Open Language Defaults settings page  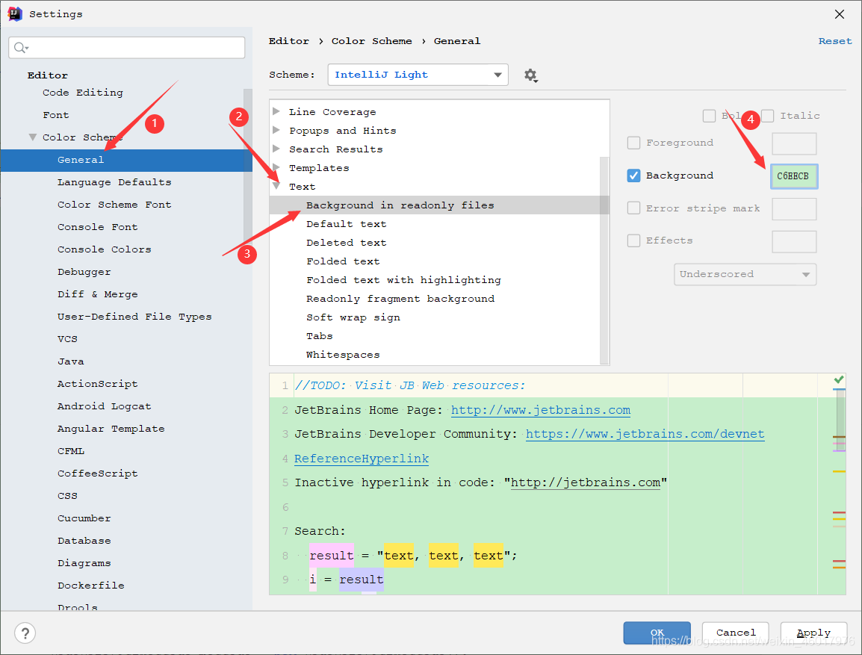point(114,182)
